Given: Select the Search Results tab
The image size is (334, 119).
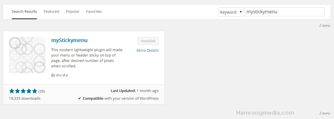Looking at the screenshot, I should click(x=24, y=11).
